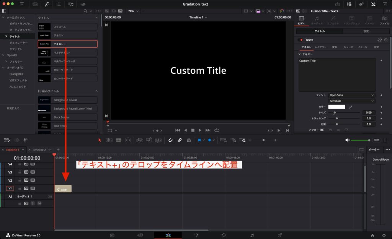The image size is (392, 239).
Task: Toggle the DIM audio button
Action: point(377,140)
